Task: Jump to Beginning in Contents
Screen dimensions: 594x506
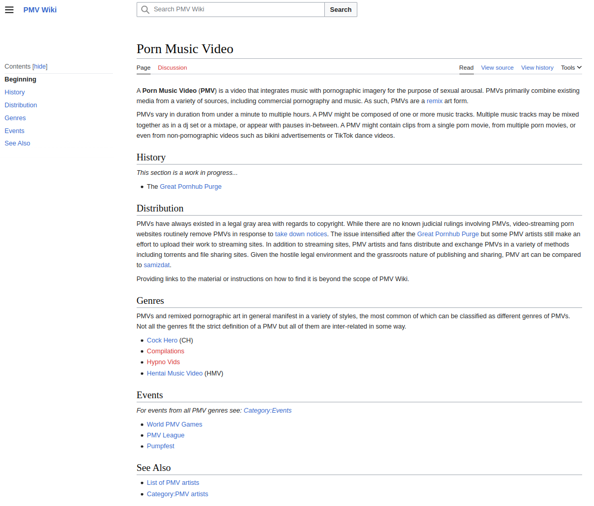Action: [21, 79]
